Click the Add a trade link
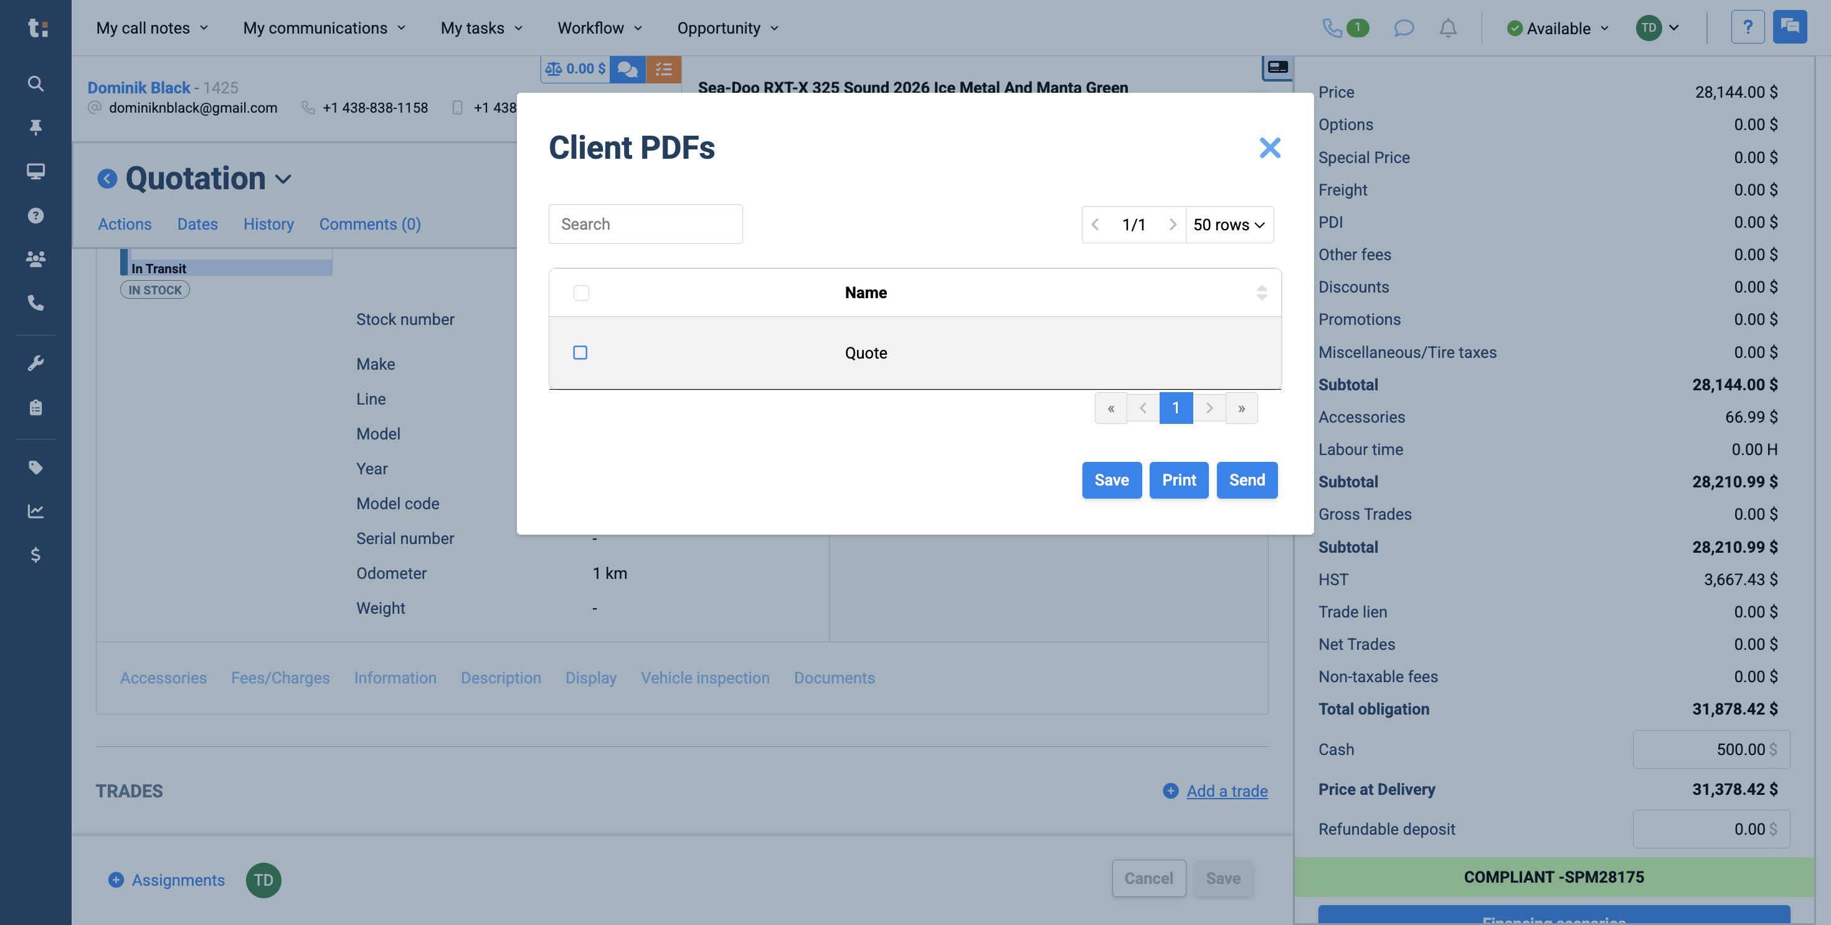The height and width of the screenshot is (925, 1831). pos(1227,791)
